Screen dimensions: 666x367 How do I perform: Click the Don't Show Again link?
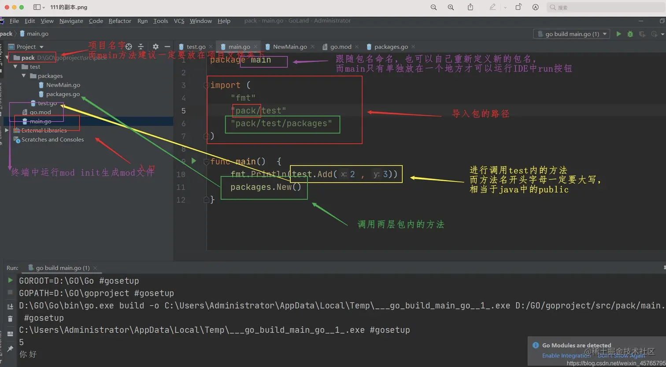(x=622, y=356)
